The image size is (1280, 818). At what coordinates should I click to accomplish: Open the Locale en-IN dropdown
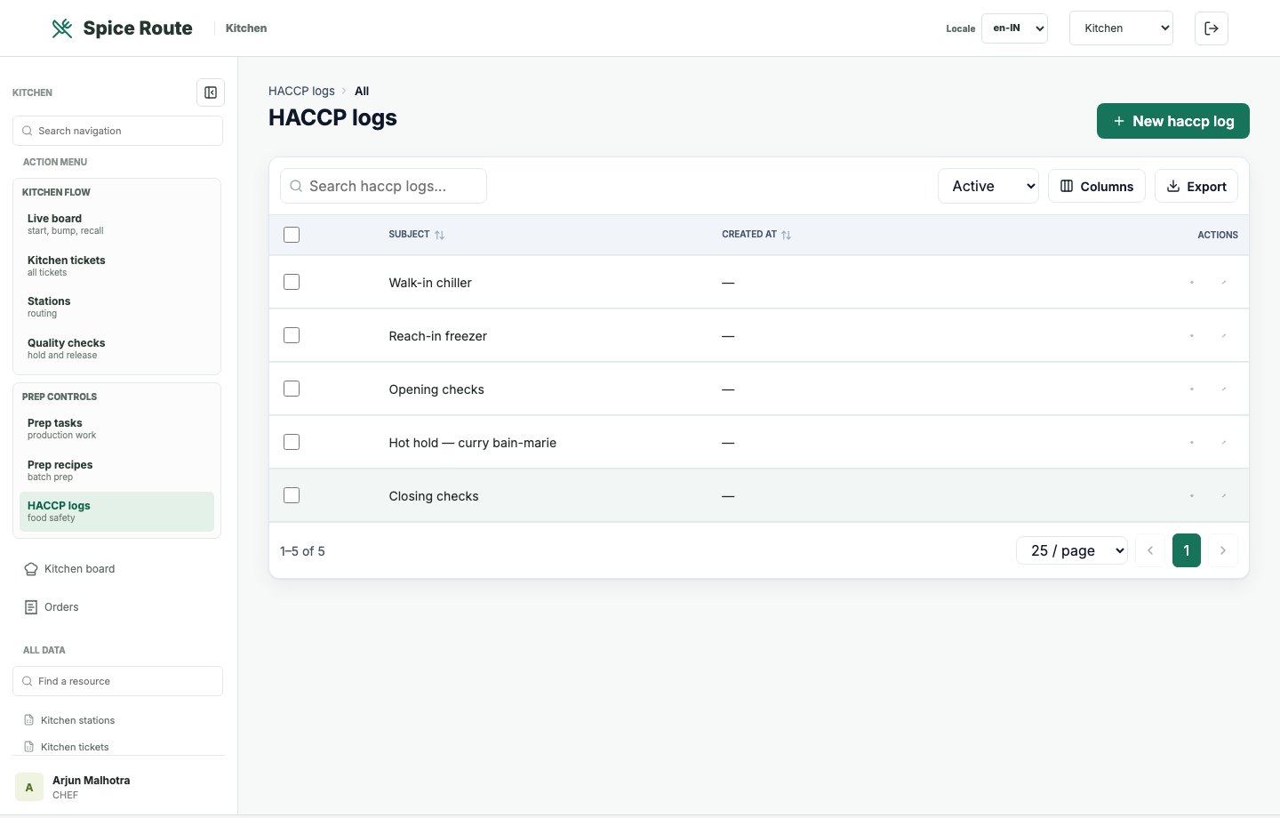point(1014,28)
